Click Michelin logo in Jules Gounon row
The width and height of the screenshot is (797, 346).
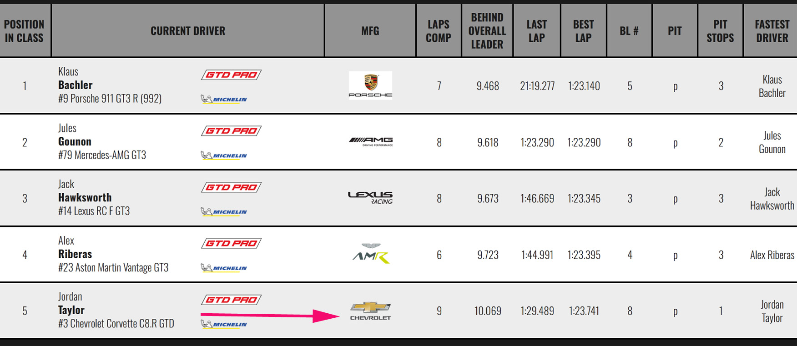(x=224, y=155)
